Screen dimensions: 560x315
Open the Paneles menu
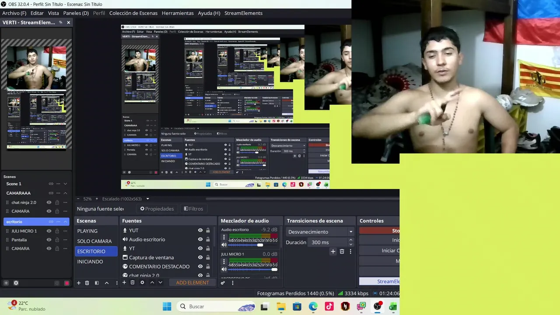(76, 13)
